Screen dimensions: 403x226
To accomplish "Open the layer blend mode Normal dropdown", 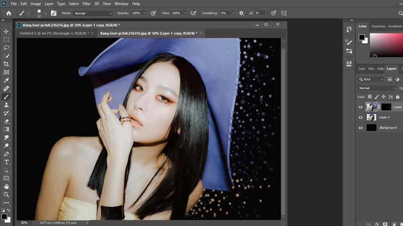I will [377, 88].
